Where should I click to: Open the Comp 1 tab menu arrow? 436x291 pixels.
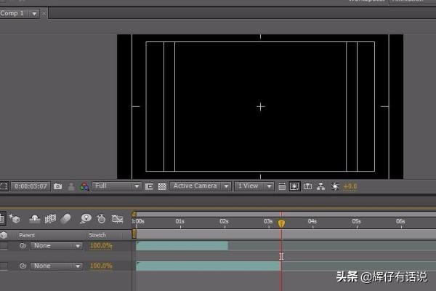34,13
